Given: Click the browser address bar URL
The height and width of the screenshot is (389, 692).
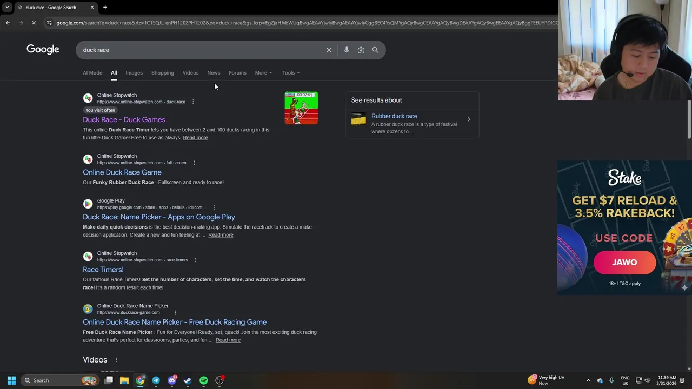Looking at the screenshot, I should pos(307,23).
